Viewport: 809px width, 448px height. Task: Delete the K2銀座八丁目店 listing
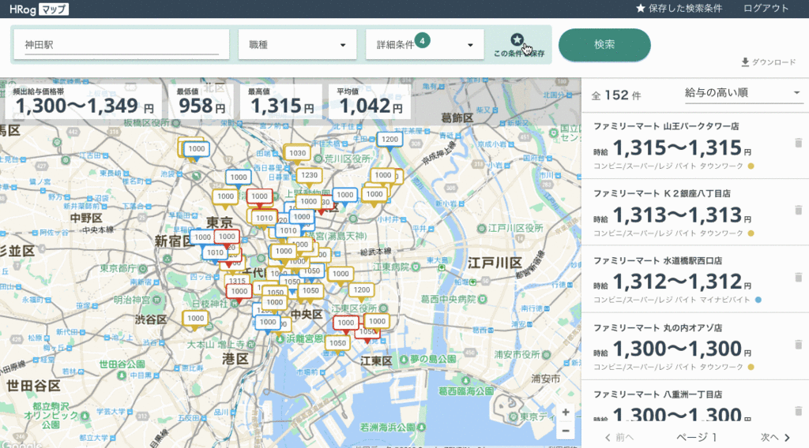pyautogui.click(x=798, y=210)
